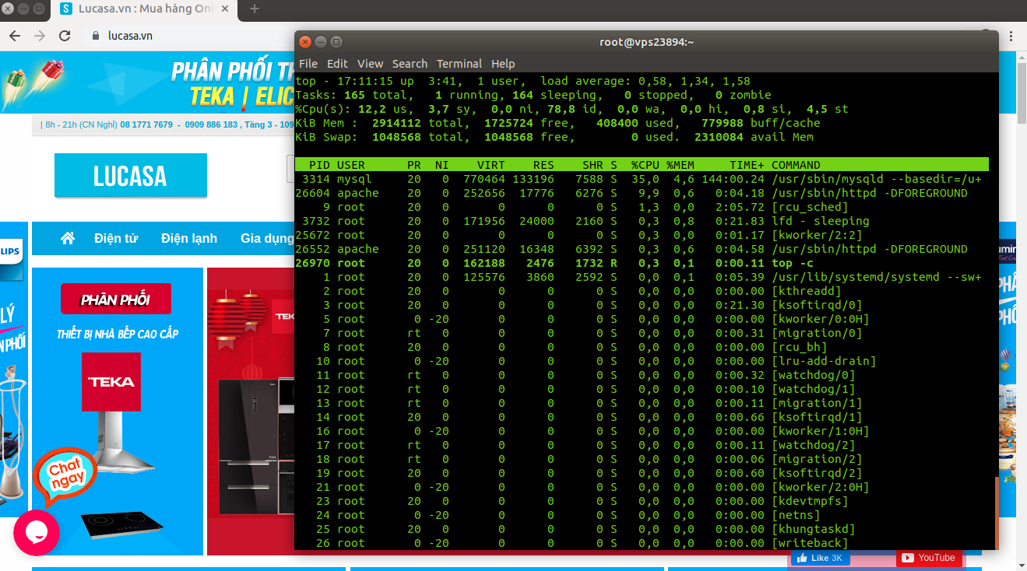
Task: Click the TEKA red logo banner
Action: pos(111,382)
